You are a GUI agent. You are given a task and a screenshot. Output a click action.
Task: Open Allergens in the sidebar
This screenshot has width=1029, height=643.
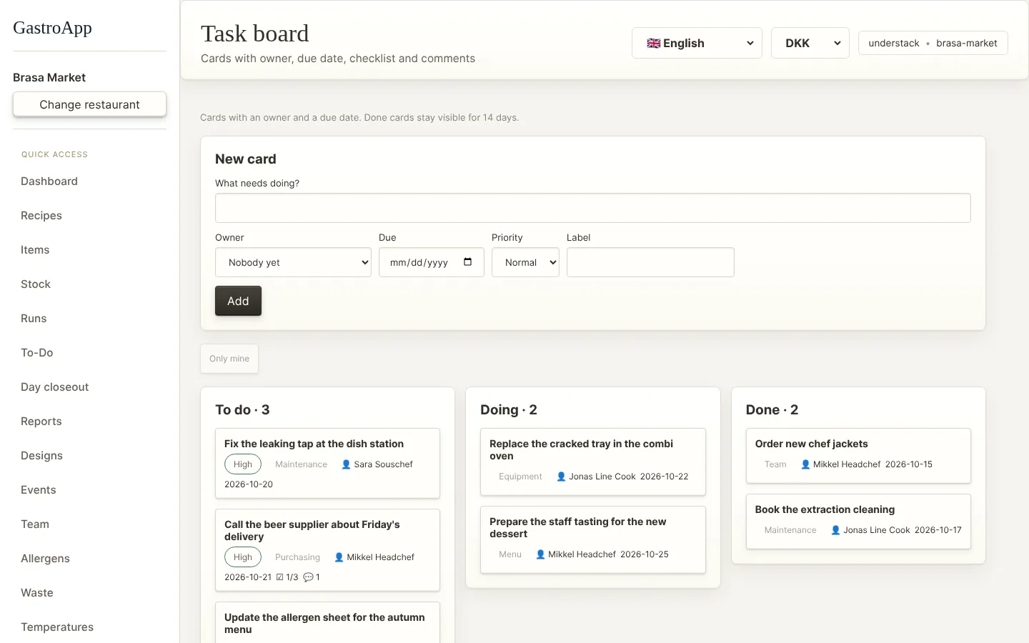point(45,559)
